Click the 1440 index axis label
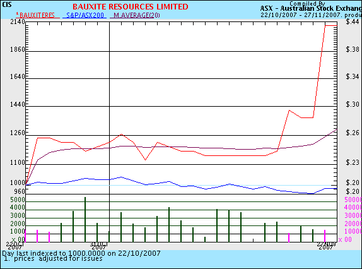 coord(18,104)
